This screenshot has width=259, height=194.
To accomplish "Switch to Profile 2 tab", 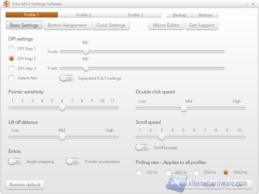I will tap(84, 15).
